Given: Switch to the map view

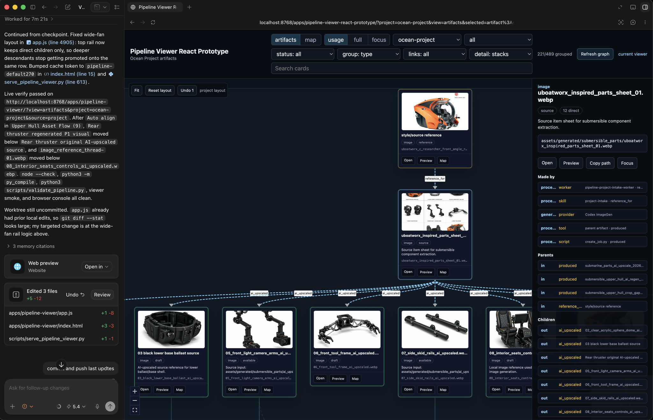Looking at the screenshot, I should pyautogui.click(x=310, y=40).
